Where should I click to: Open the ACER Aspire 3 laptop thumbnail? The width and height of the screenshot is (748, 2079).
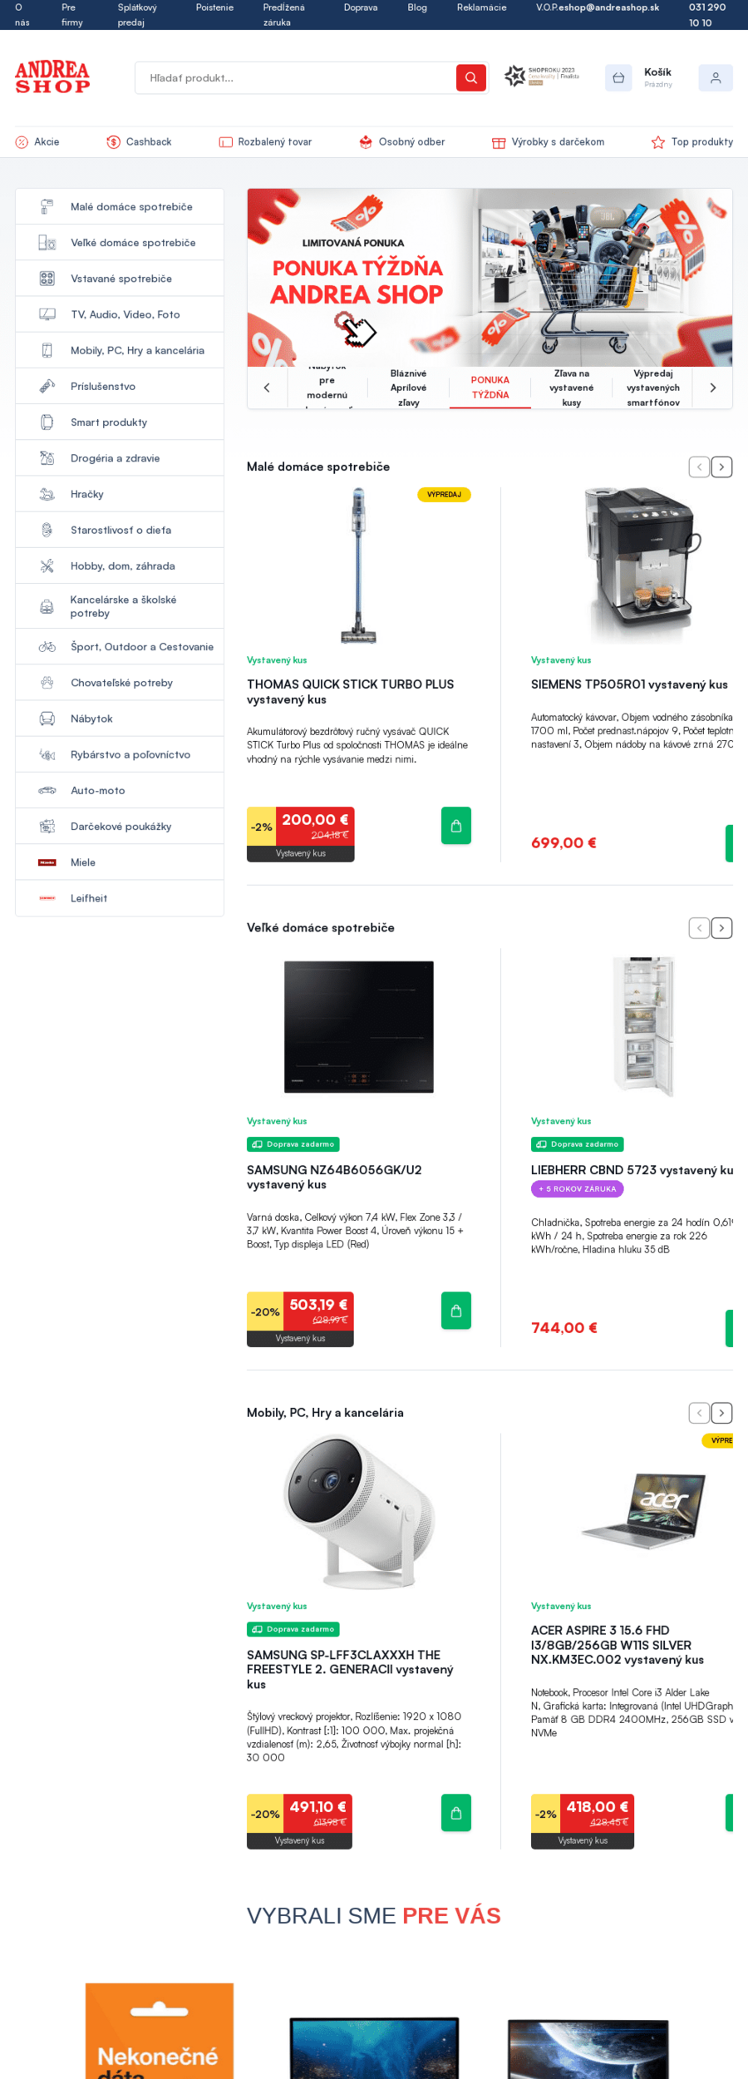click(x=644, y=1510)
